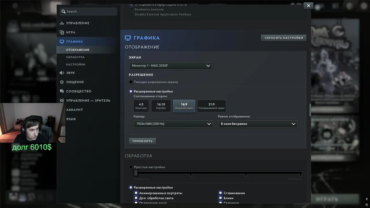Choose the 21:9 Ультраширокий экран aspect ratio
Screen dimensions: 370x208
pyautogui.click(x=212, y=106)
